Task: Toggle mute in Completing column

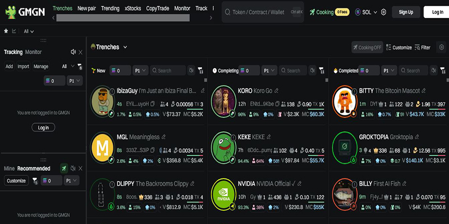Action: (x=313, y=71)
